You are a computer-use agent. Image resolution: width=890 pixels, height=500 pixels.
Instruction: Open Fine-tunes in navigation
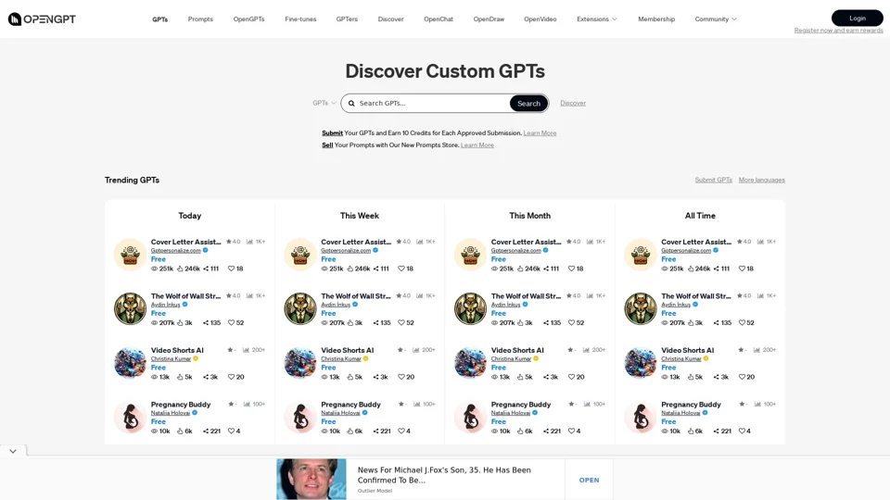click(300, 19)
